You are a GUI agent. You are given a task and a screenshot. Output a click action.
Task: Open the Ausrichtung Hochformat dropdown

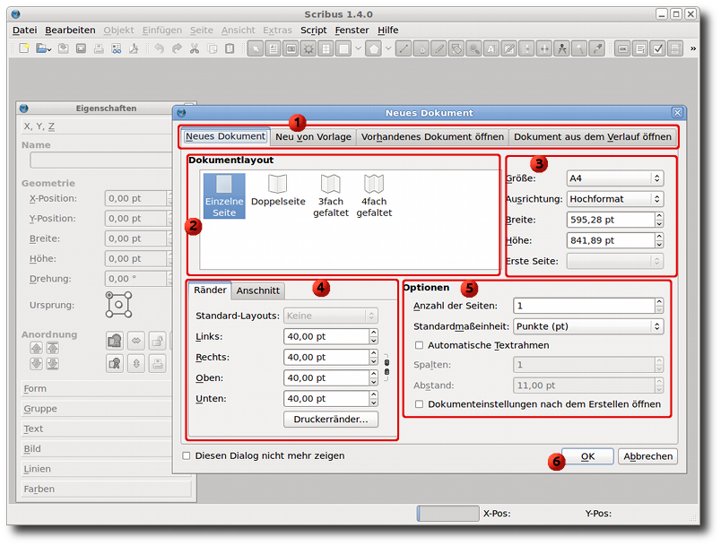click(x=615, y=199)
